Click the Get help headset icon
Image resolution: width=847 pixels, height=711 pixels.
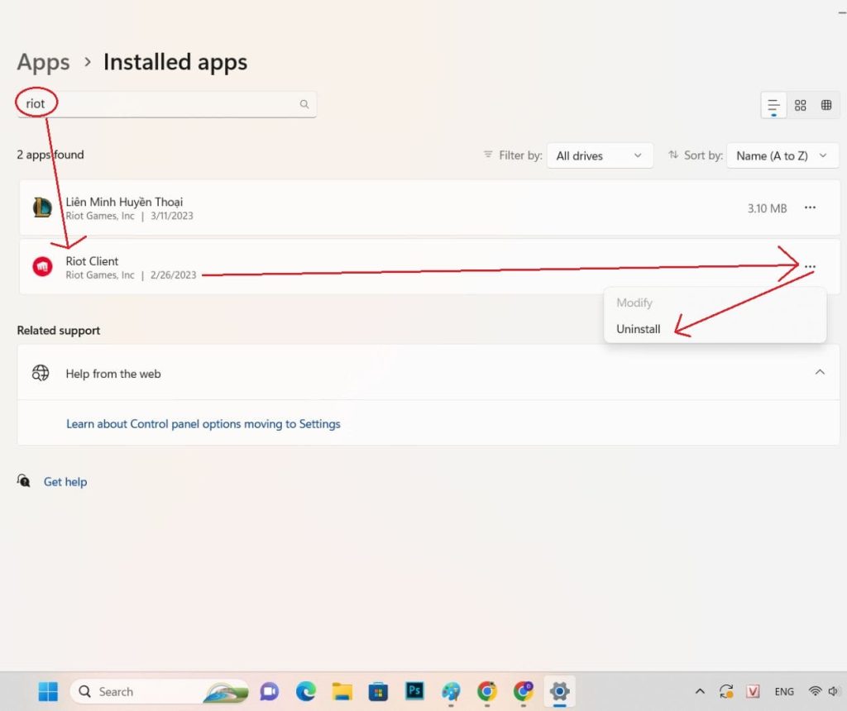click(x=23, y=480)
